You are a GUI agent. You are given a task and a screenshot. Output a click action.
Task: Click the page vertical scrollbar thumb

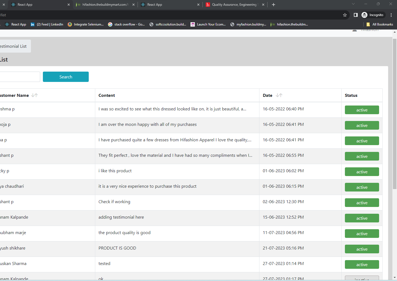(395, 114)
